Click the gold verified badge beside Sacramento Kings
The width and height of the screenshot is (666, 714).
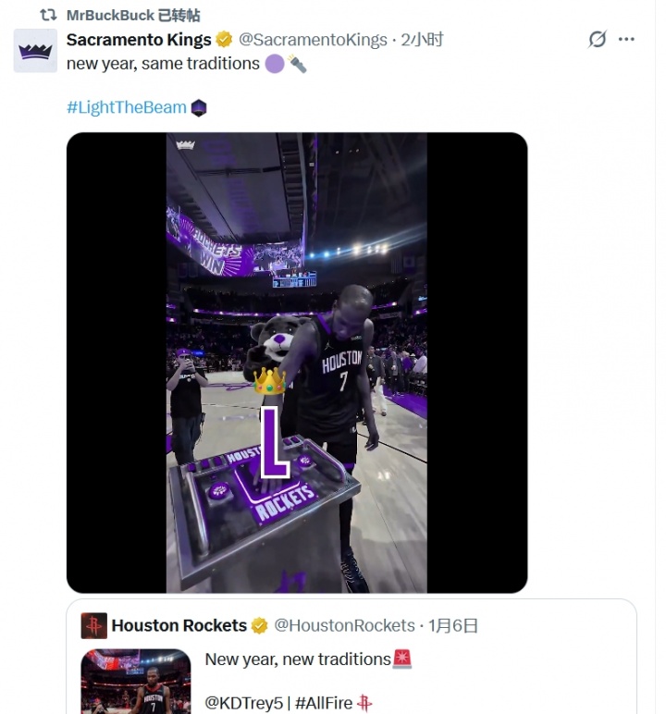tap(224, 40)
